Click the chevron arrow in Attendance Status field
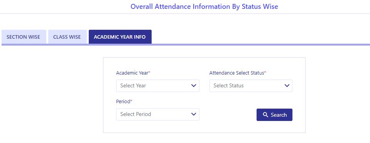 click(x=287, y=85)
